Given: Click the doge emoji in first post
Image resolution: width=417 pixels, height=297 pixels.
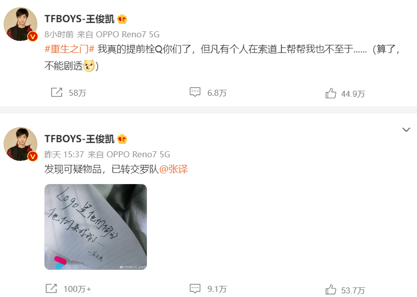Looking at the screenshot, I should 89,66.
